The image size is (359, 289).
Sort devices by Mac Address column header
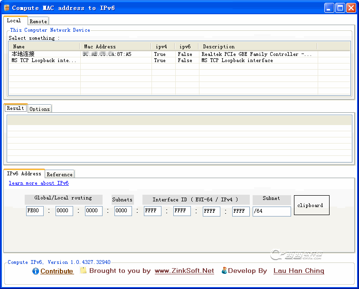tap(100, 46)
